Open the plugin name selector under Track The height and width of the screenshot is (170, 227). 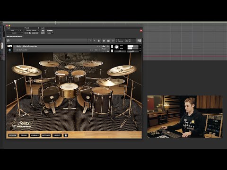click(15, 33)
